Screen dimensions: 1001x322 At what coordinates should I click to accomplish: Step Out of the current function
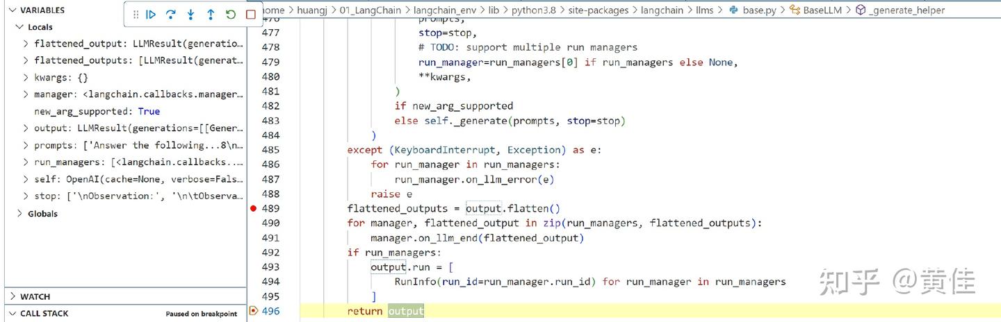coord(211,14)
